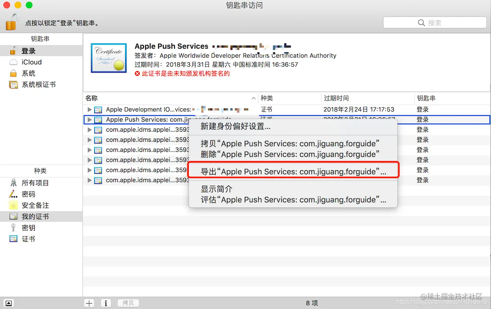Click the 安全备注 note icon
The width and height of the screenshot is (491, 309).
click(x=14, y=205)
